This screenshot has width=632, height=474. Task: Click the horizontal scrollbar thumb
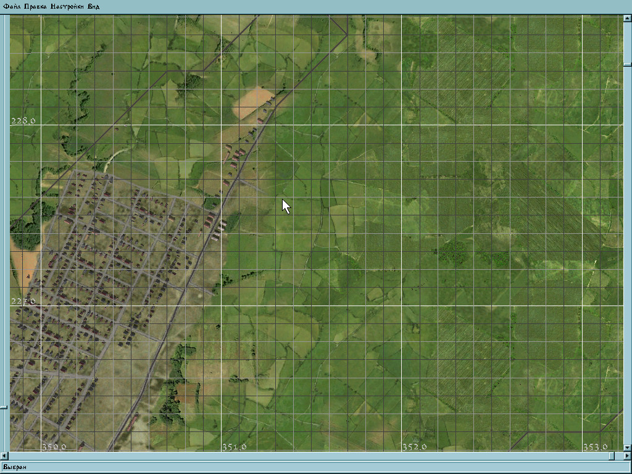(612, 455)
